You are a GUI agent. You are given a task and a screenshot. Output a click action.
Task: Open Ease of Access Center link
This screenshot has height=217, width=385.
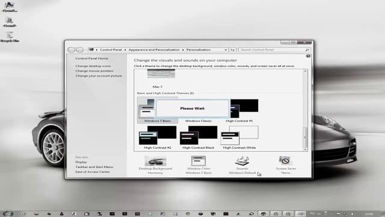(x=93, y=172)
